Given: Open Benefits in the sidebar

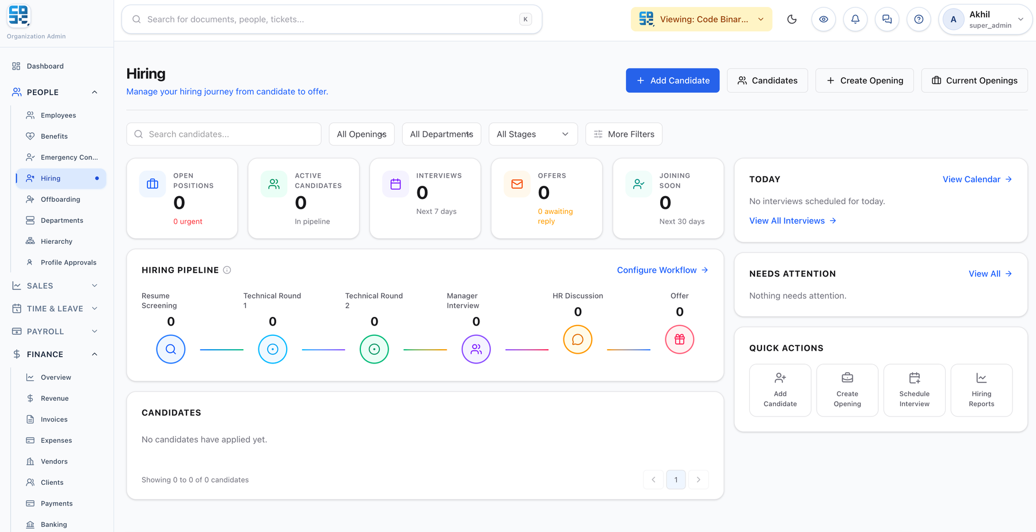Looking at the screenshot, I should pos(61,136).
